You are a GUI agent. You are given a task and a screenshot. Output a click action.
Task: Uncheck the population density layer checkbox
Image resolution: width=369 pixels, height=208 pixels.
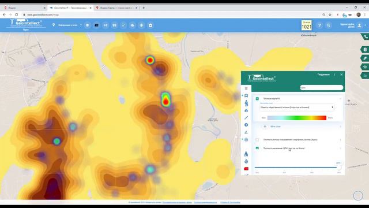click(x=257, y=148)
